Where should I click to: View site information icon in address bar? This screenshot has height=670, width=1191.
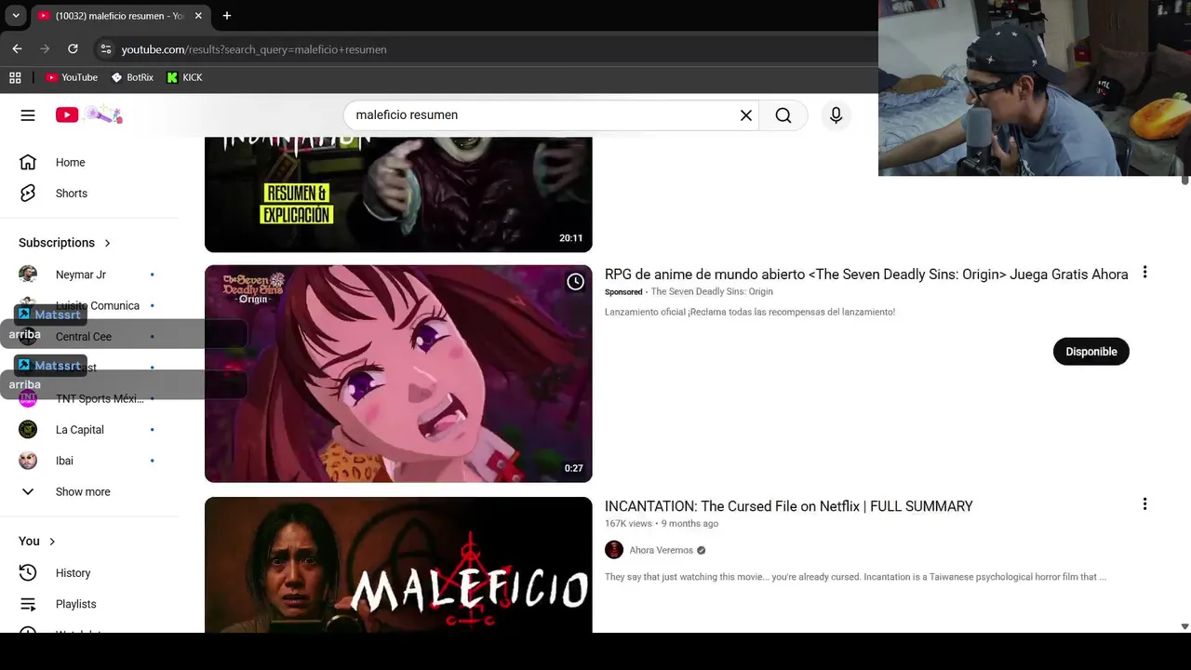[x=105, y=49]
